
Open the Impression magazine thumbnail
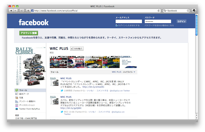[x=94, y=62]
